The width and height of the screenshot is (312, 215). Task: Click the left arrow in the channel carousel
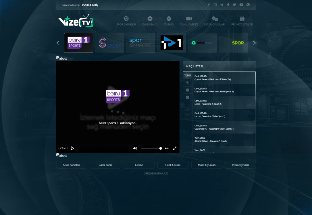coord(57,43)
